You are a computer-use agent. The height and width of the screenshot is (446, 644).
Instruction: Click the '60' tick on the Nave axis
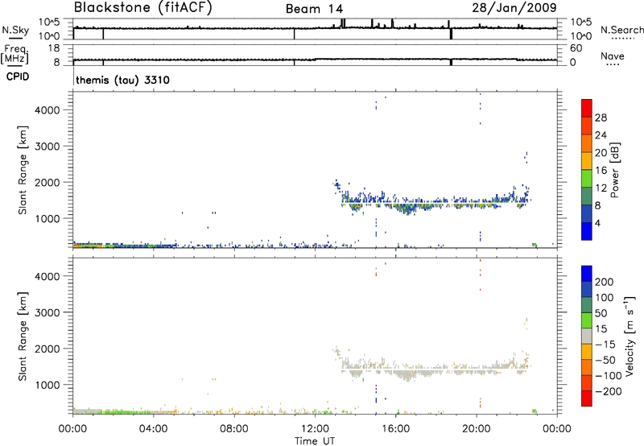[x=576, y=48]
